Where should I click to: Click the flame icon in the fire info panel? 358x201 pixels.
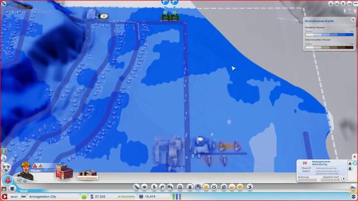pyautogui.click(x=350, y=164)
